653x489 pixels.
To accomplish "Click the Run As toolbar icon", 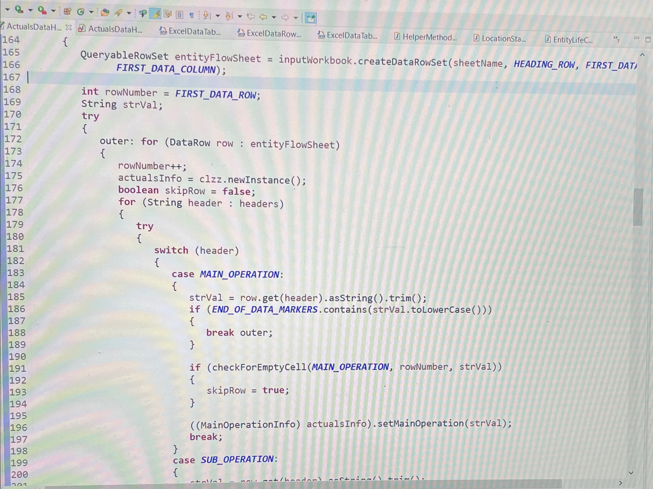I will [19, 10].
